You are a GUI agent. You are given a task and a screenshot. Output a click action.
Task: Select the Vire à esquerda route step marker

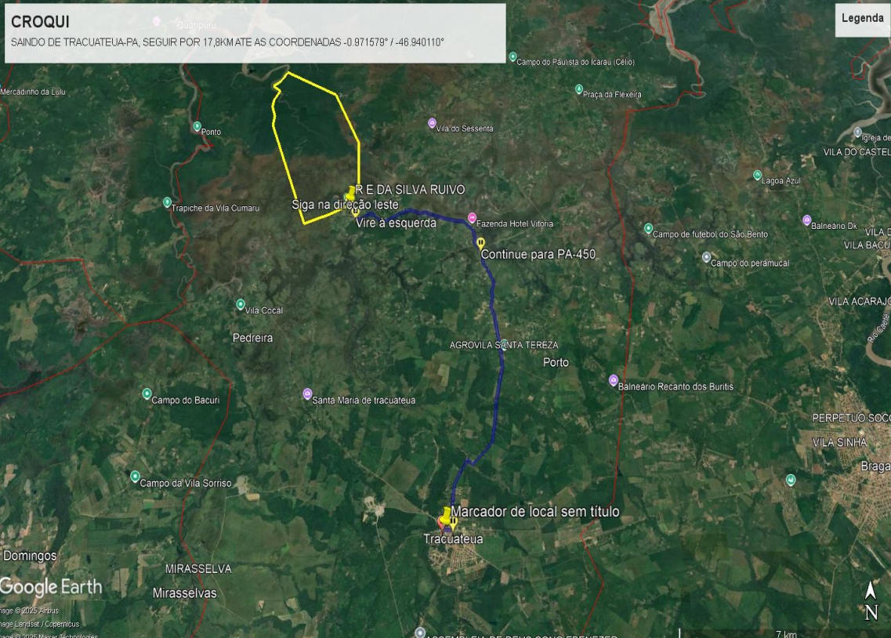tap(355, 212)
